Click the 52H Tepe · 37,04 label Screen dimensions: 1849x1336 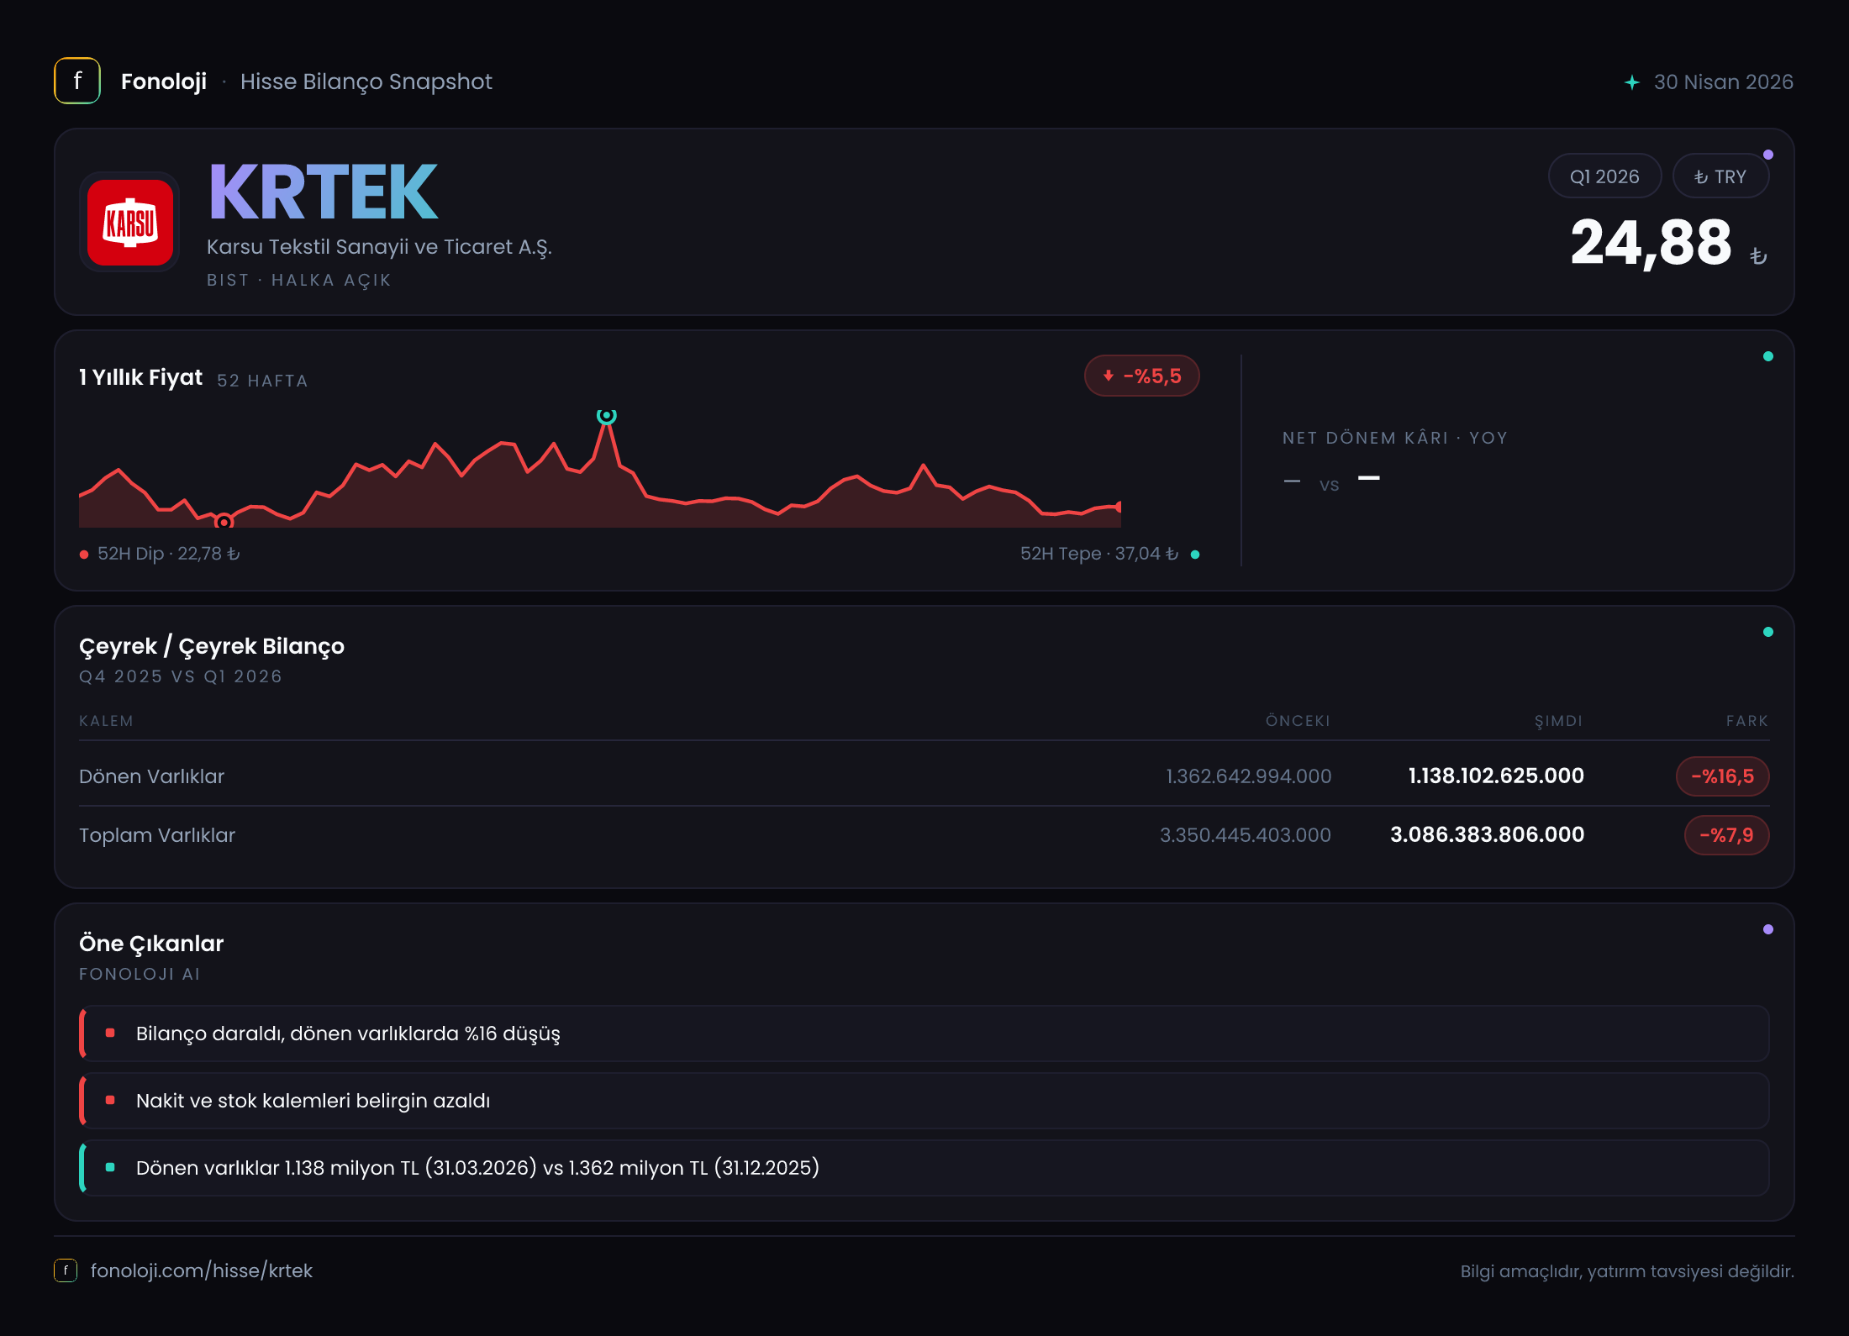1099,554
